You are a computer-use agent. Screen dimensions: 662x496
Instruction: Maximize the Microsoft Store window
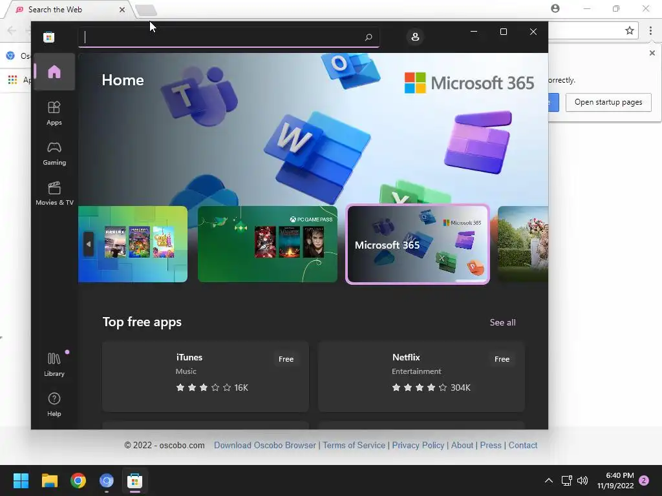click(503, 32)
